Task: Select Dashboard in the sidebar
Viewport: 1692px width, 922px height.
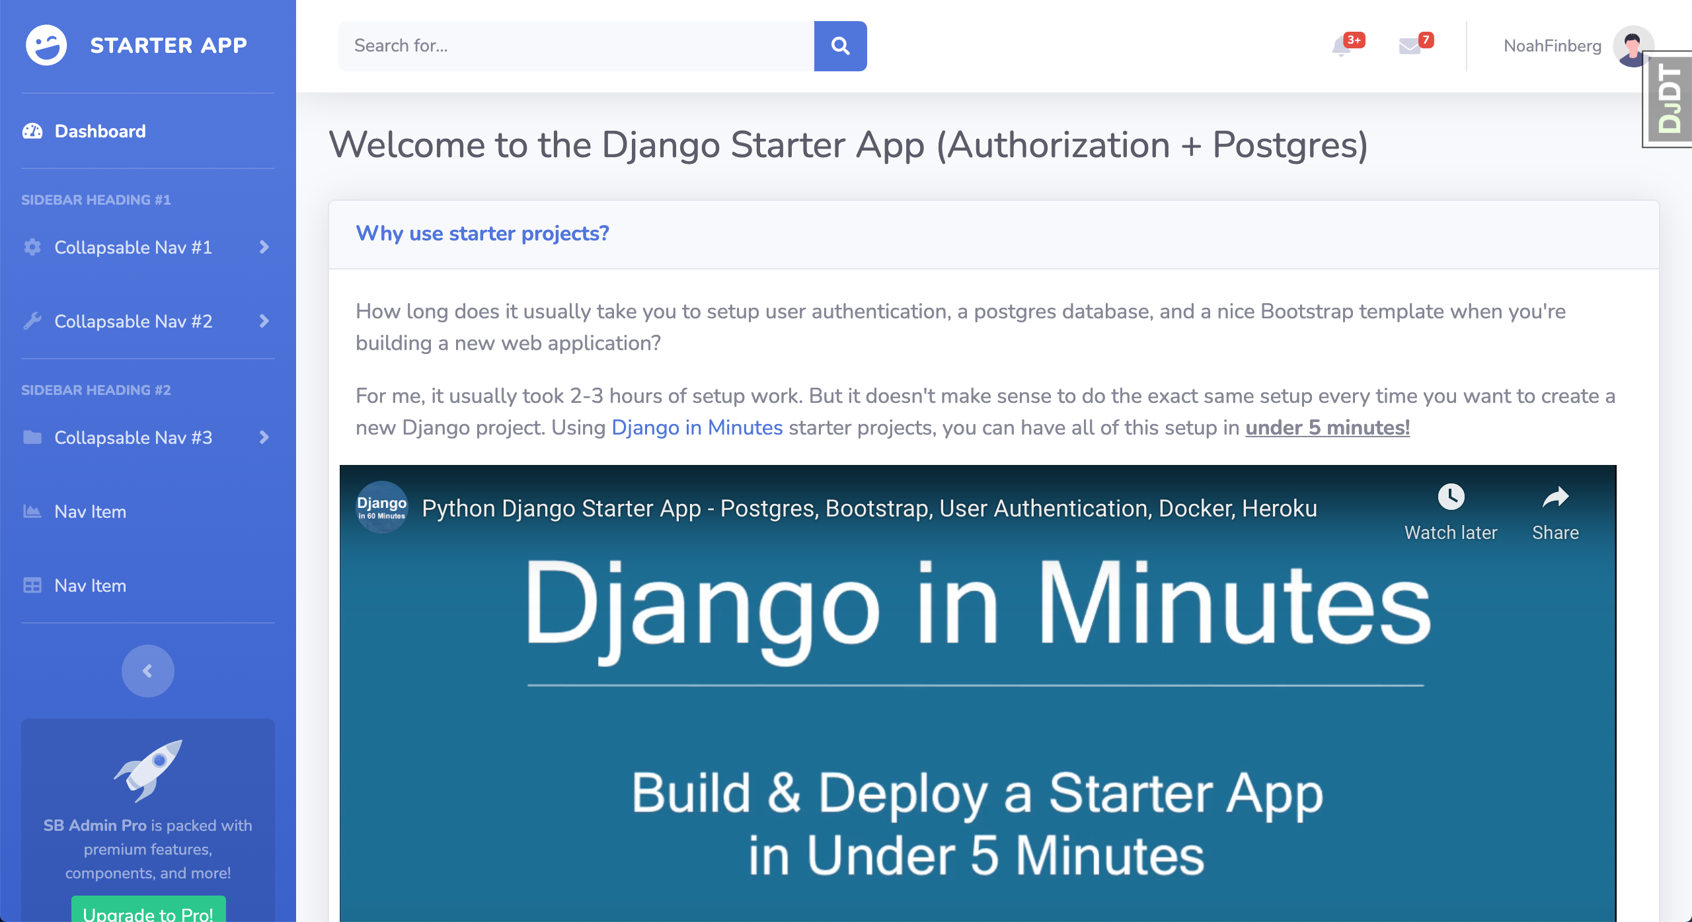Action: click(x=99, y=131)
